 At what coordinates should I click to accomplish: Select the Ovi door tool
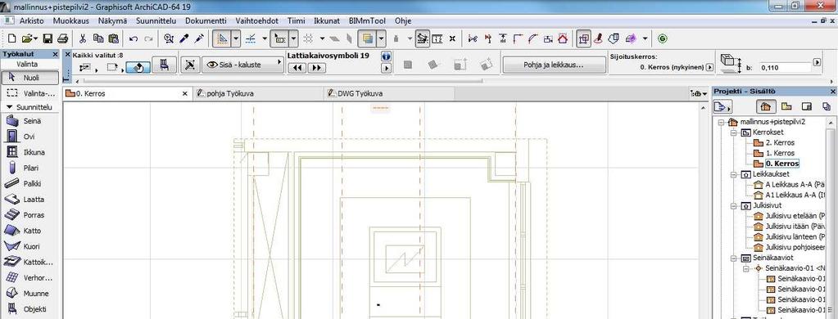point(29,137)
